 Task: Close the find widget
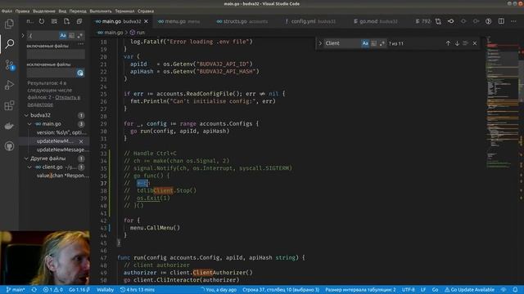(475, 43)
